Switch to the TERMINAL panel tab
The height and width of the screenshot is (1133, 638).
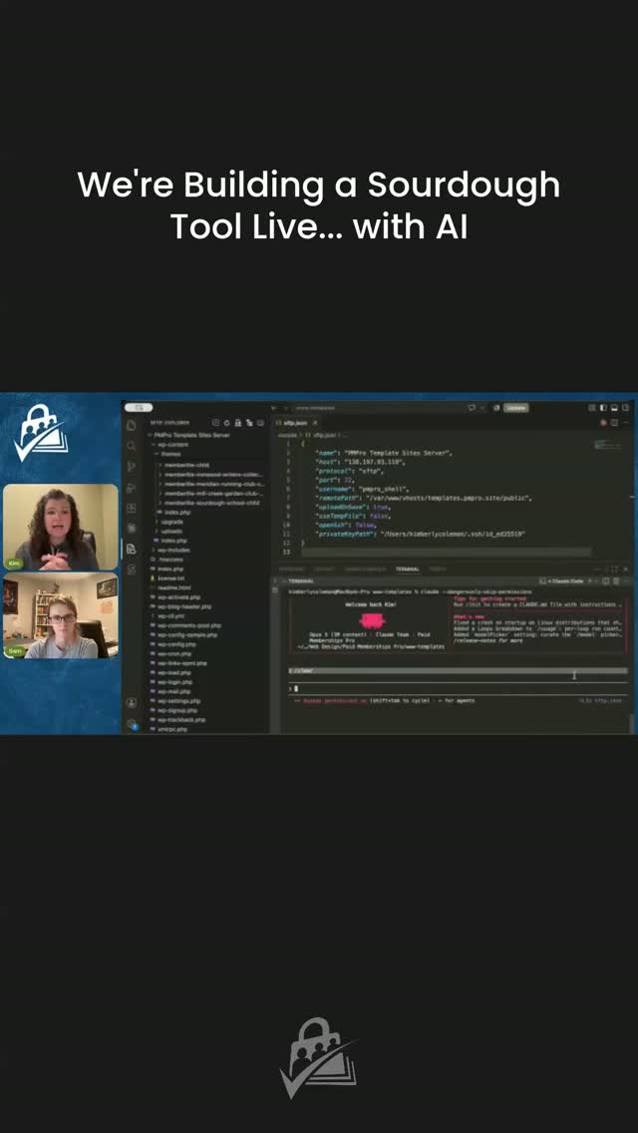point(407,569)
